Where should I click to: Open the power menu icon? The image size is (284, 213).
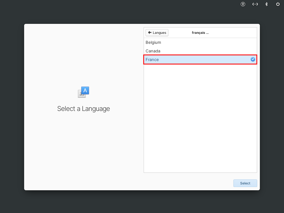click(x=278, y=4)
